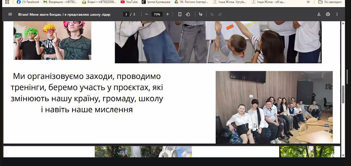Select the draw annotation tool
351x166 pixels.
coord(200,15)
